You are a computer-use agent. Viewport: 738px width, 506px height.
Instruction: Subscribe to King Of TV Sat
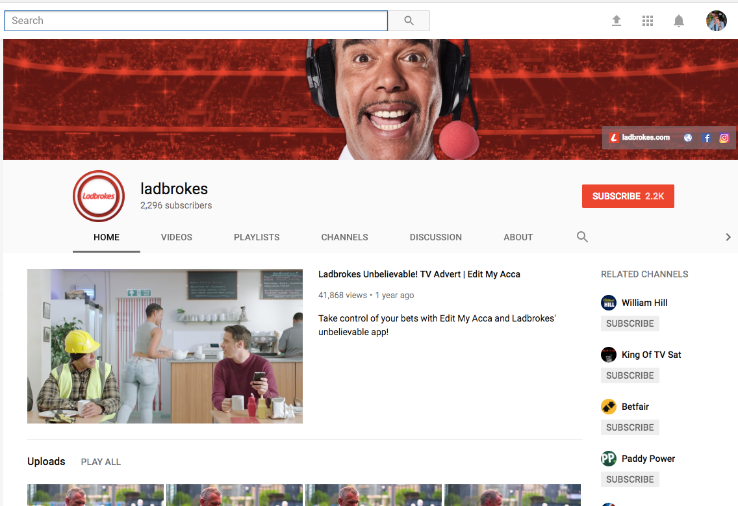point(630,375)
